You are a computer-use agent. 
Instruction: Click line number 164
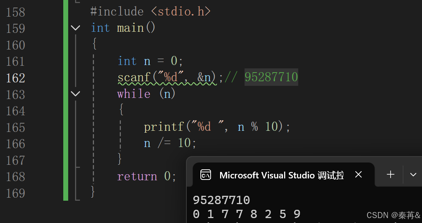coord(15,111)
